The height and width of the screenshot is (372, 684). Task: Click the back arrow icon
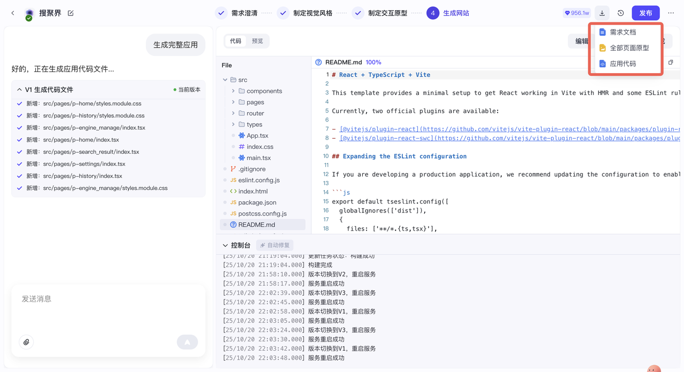(13, 13)
